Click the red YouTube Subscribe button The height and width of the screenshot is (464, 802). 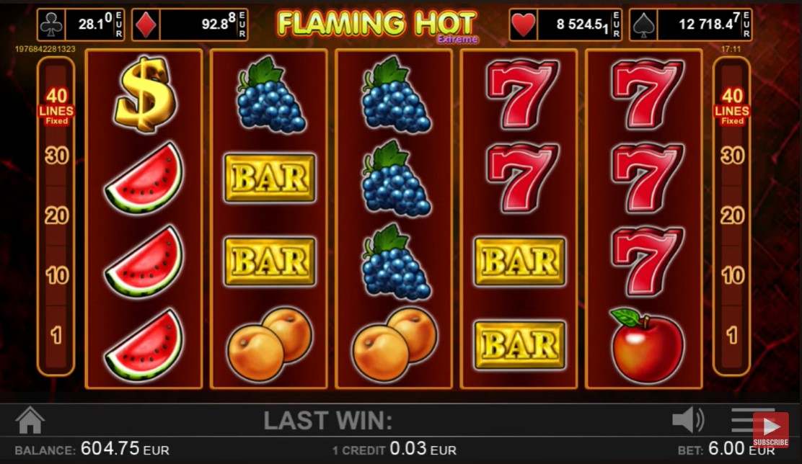770,430
